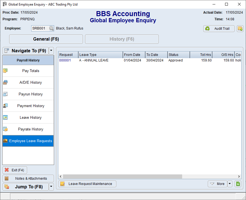Switch to the History (F6) tab
Screen dimensions: 246x200
[122, 39]
